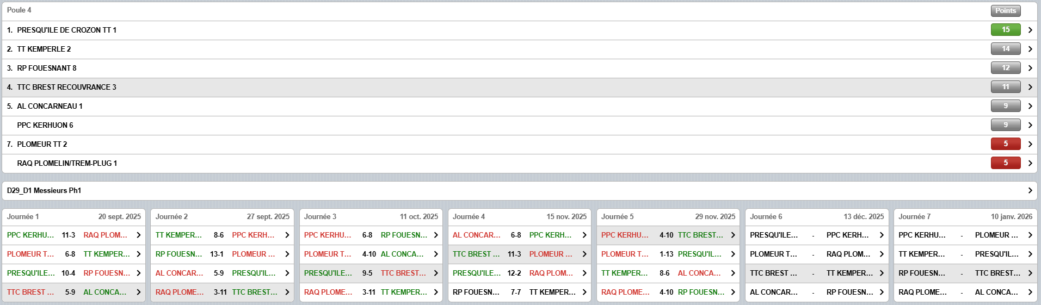Expand the D29_D1 Messieurs Ph1 section
The width and height of the screenshot is (1041, 305).
click(1030, 190)
